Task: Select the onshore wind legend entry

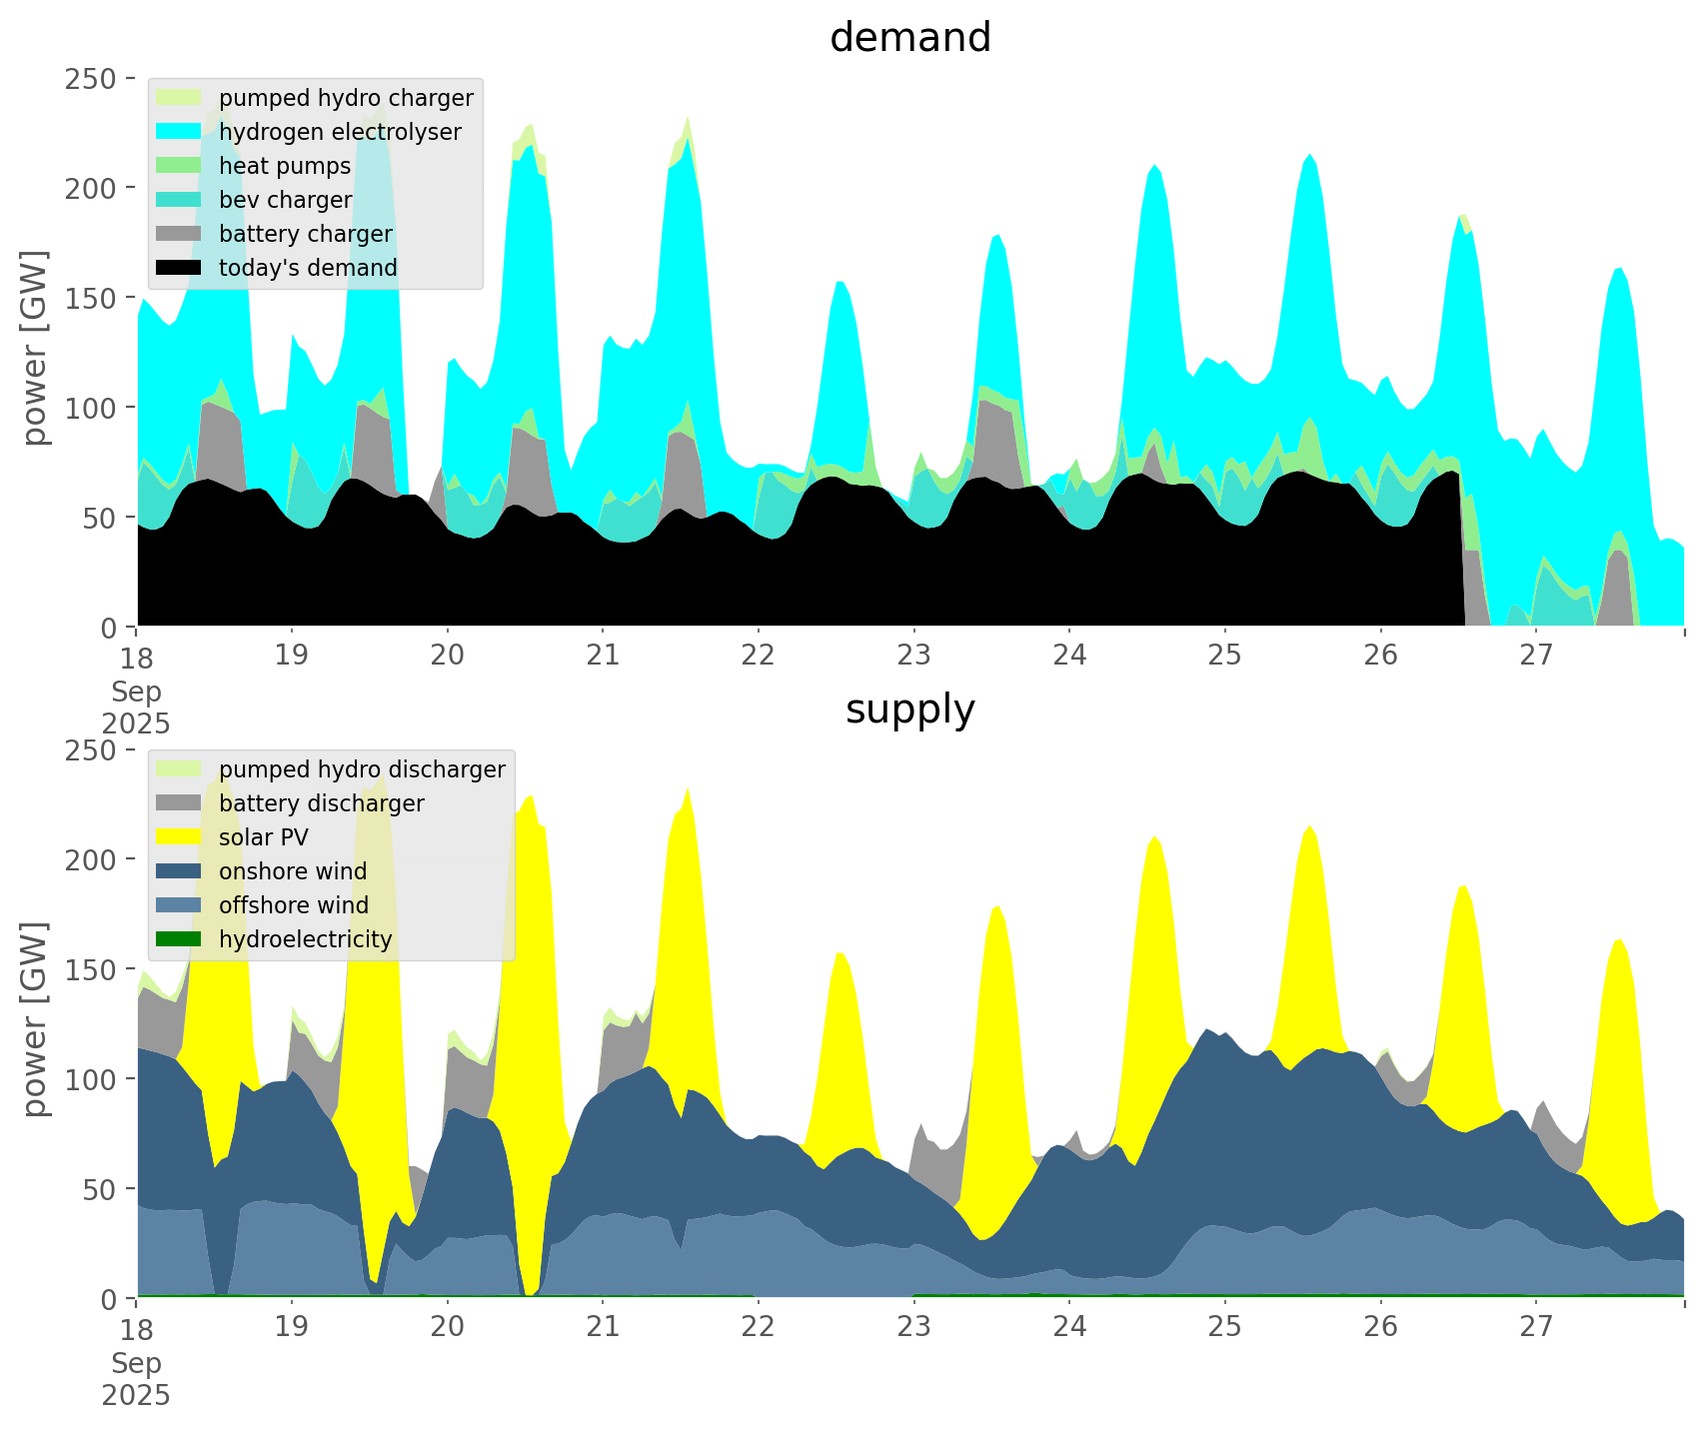Action: coord(293,871)
